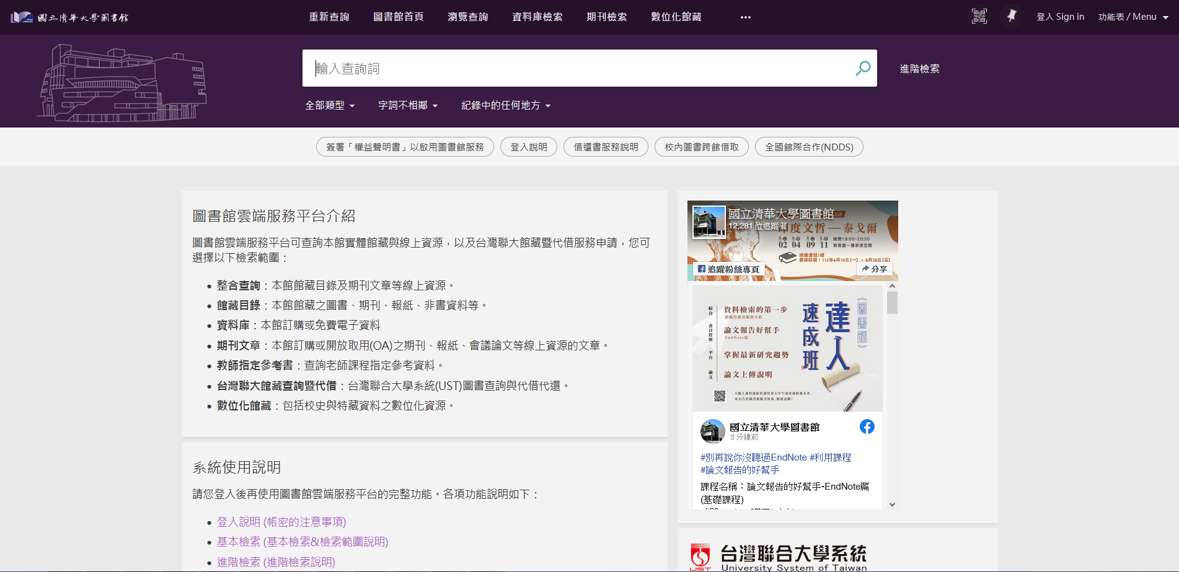Click the magnifier search icon
The image size is (1179, 572).
tap(863, 68)
